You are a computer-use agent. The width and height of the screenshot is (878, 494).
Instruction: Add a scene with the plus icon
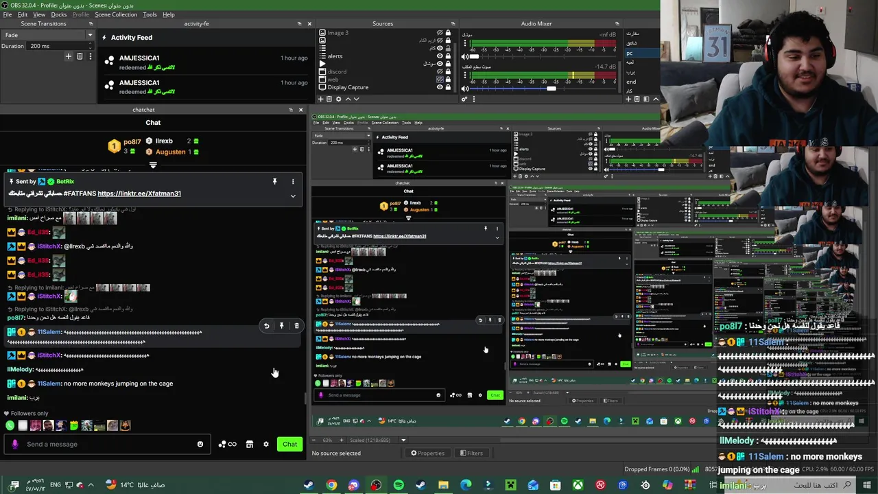point(628,99)
